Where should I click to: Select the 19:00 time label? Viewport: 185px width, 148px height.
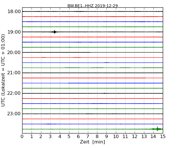pyautogui.click(x=14, y=32)
